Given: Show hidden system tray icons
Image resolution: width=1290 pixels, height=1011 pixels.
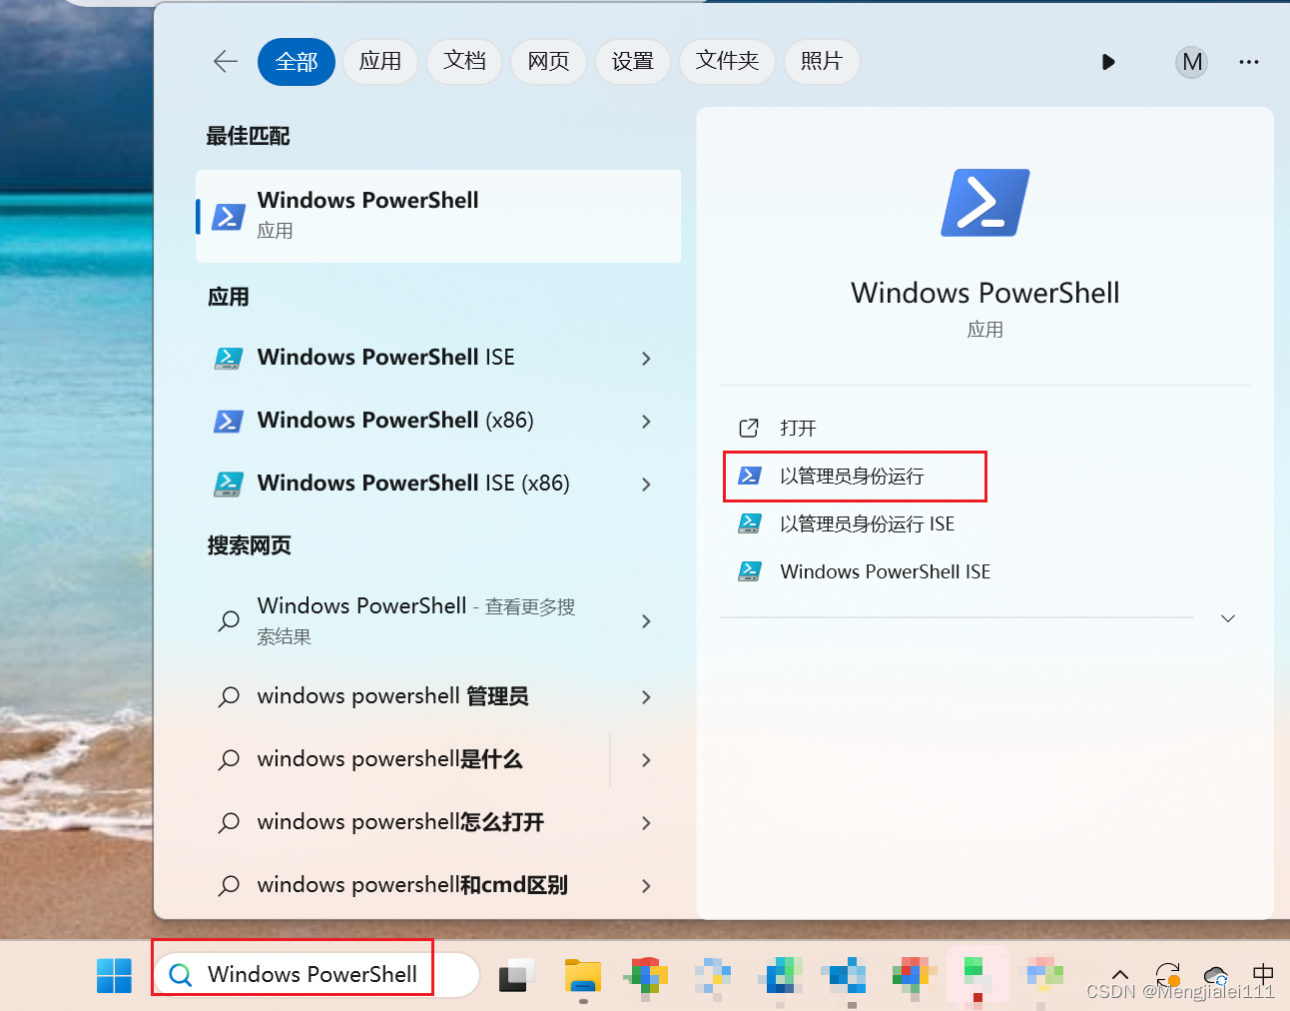Looking at the screenshot, I should pos(1120,975).
